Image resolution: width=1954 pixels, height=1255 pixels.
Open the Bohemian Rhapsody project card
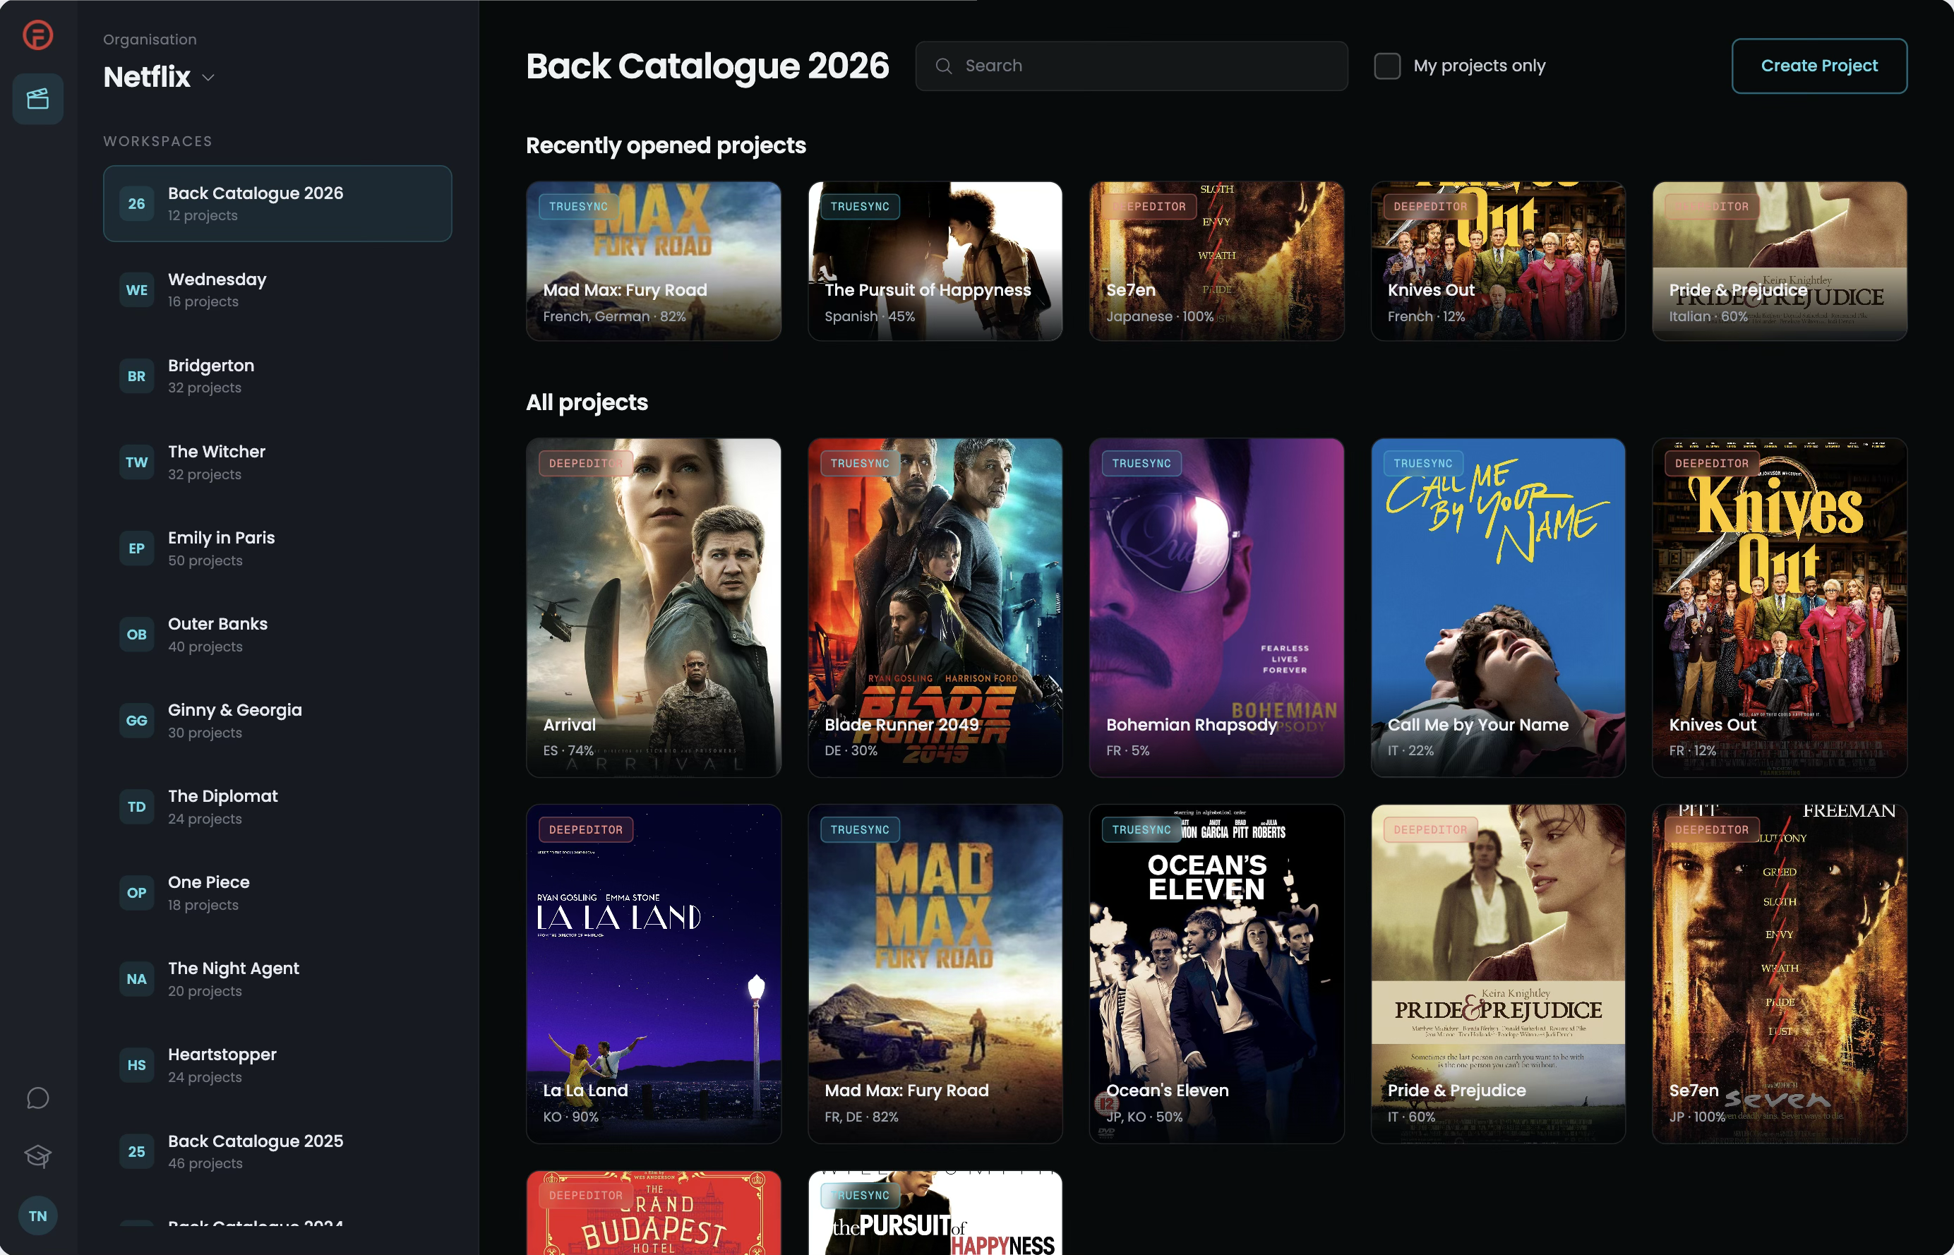point(1216,608)
